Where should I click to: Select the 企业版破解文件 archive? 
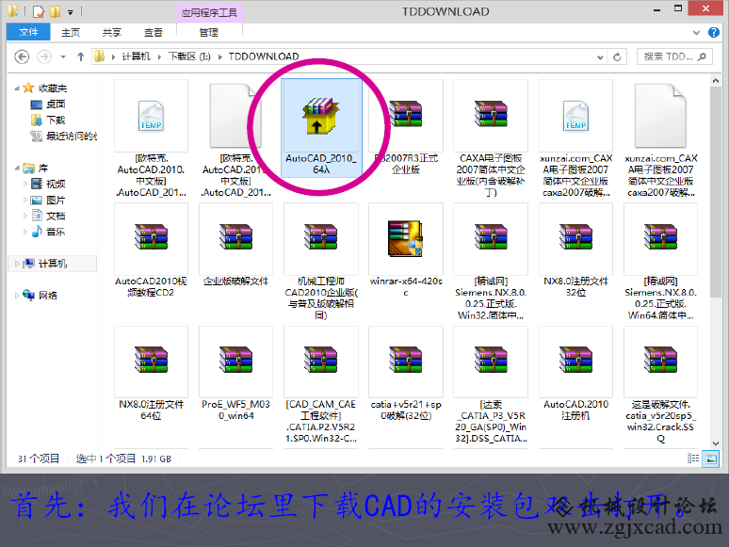coord(235,237)
